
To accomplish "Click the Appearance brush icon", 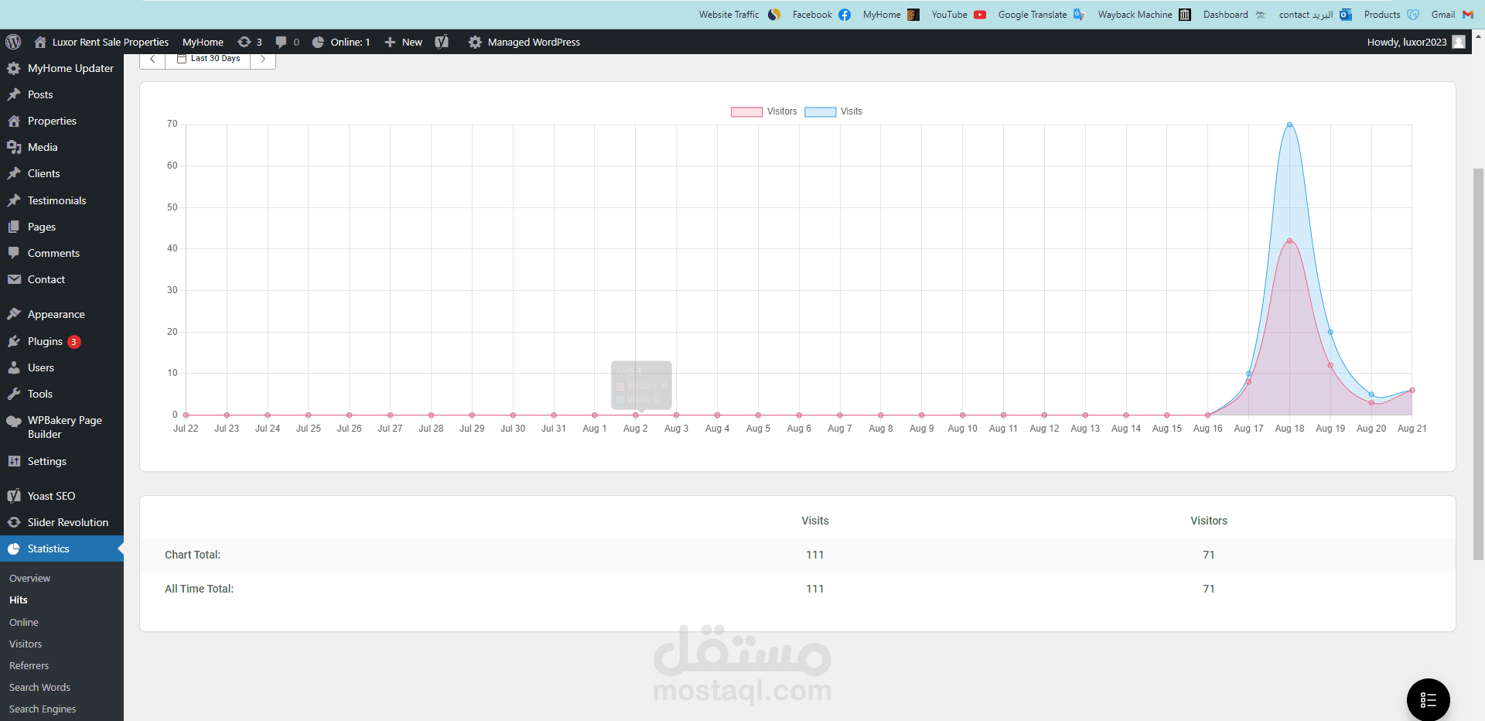I will point(14,314).
